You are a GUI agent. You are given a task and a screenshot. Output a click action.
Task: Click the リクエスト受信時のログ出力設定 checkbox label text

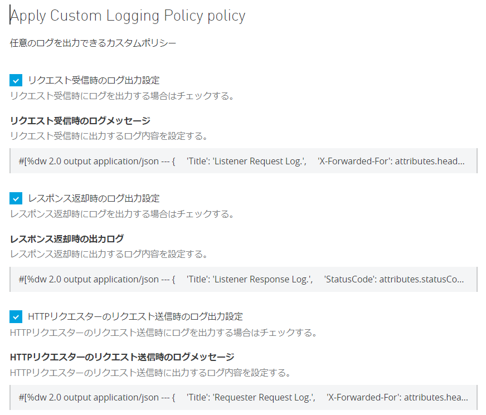pyautogui.click(x=94, y=80)
